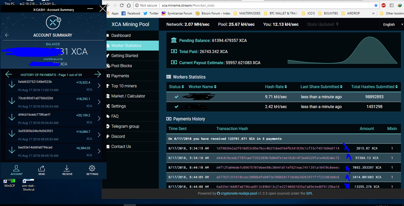Viewport: 404px width, 206px height.
Task: Expand payment d44cb1bcedc778fcae1f details chevron
Action: (99, 119)
